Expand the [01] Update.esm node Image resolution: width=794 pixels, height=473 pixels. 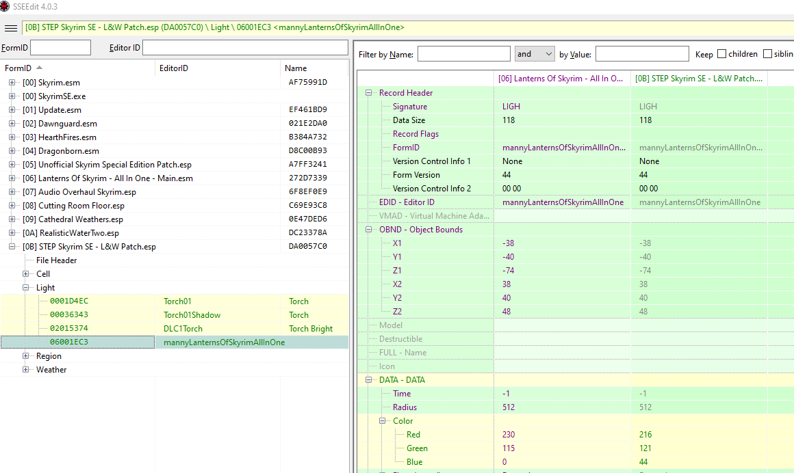tap(12, 110)
